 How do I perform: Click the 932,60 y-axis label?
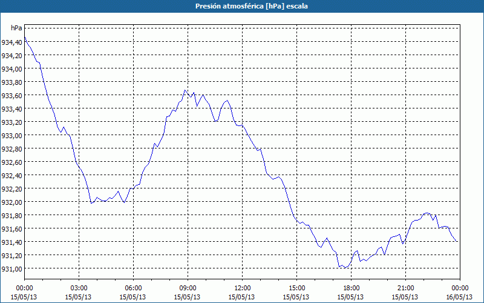[12, 162]
